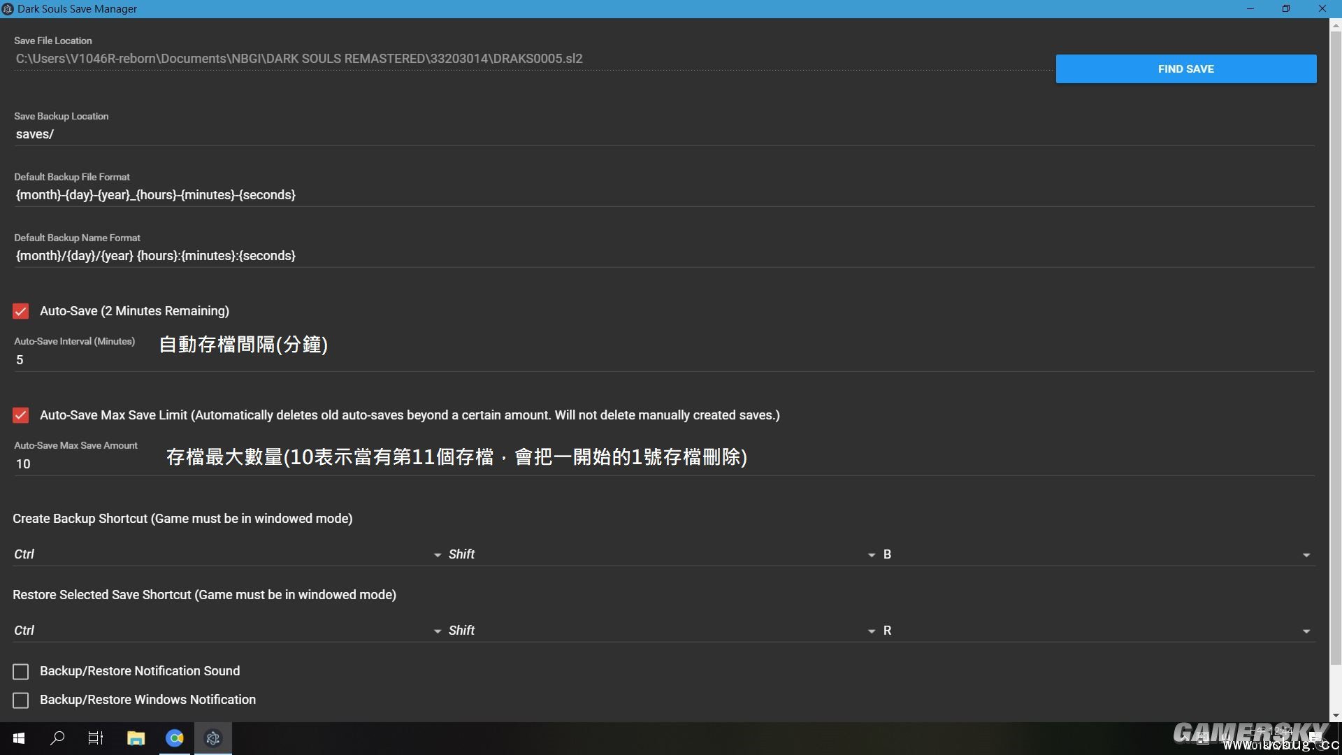Switch to Chrome in the taskbar

175,738
